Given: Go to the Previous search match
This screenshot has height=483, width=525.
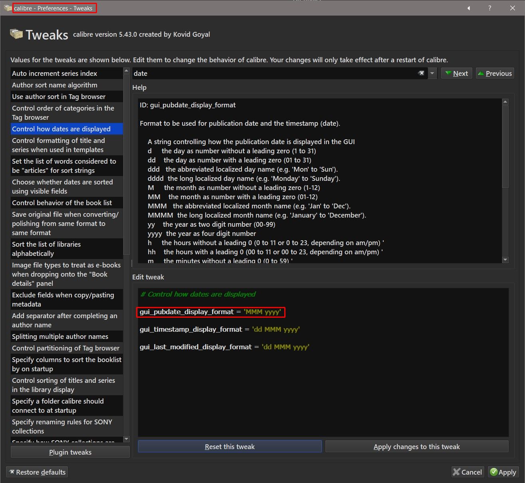Looking at the screenshot, I should (495, 73).
